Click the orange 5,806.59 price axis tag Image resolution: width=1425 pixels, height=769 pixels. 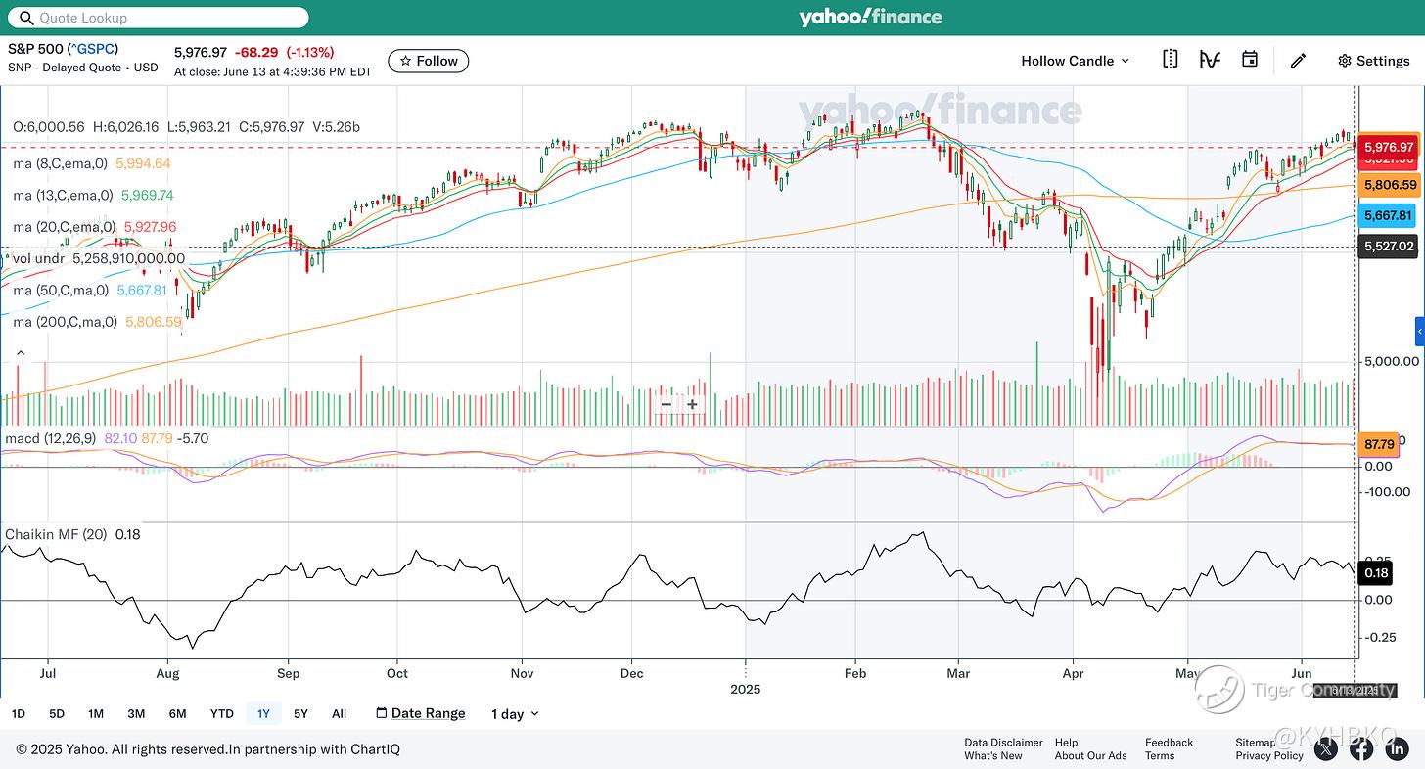(1390, 185)
